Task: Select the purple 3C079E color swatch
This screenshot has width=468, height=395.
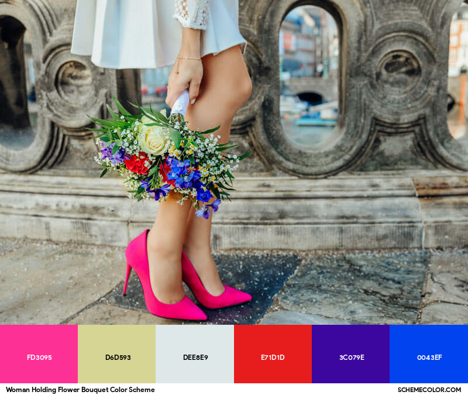Action: (350, 354)
